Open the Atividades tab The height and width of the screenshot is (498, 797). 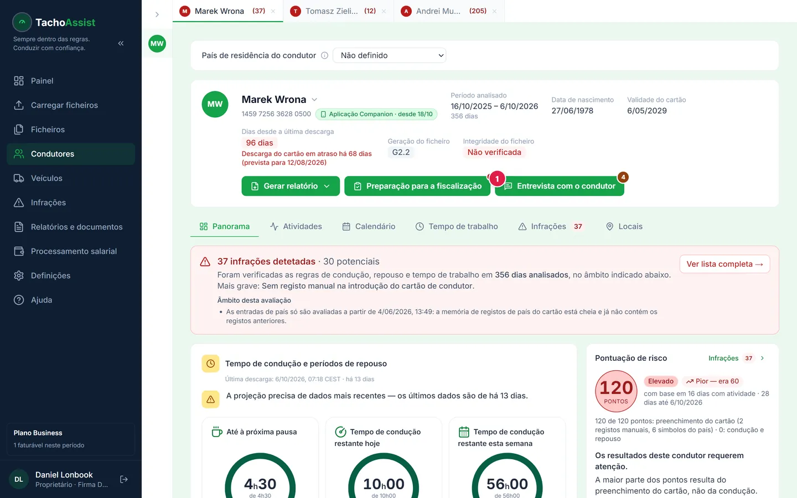pos(296,226)
